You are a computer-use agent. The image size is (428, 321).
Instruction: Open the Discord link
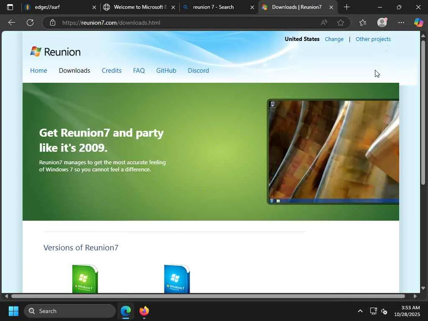(x=199, y=70)
